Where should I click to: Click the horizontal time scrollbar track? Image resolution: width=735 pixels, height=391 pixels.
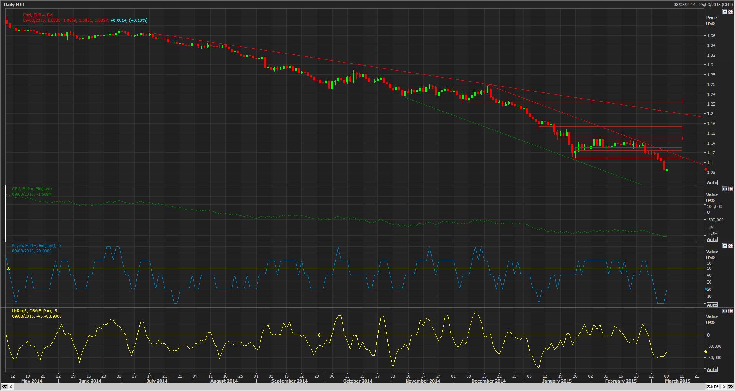pos(360,386)
